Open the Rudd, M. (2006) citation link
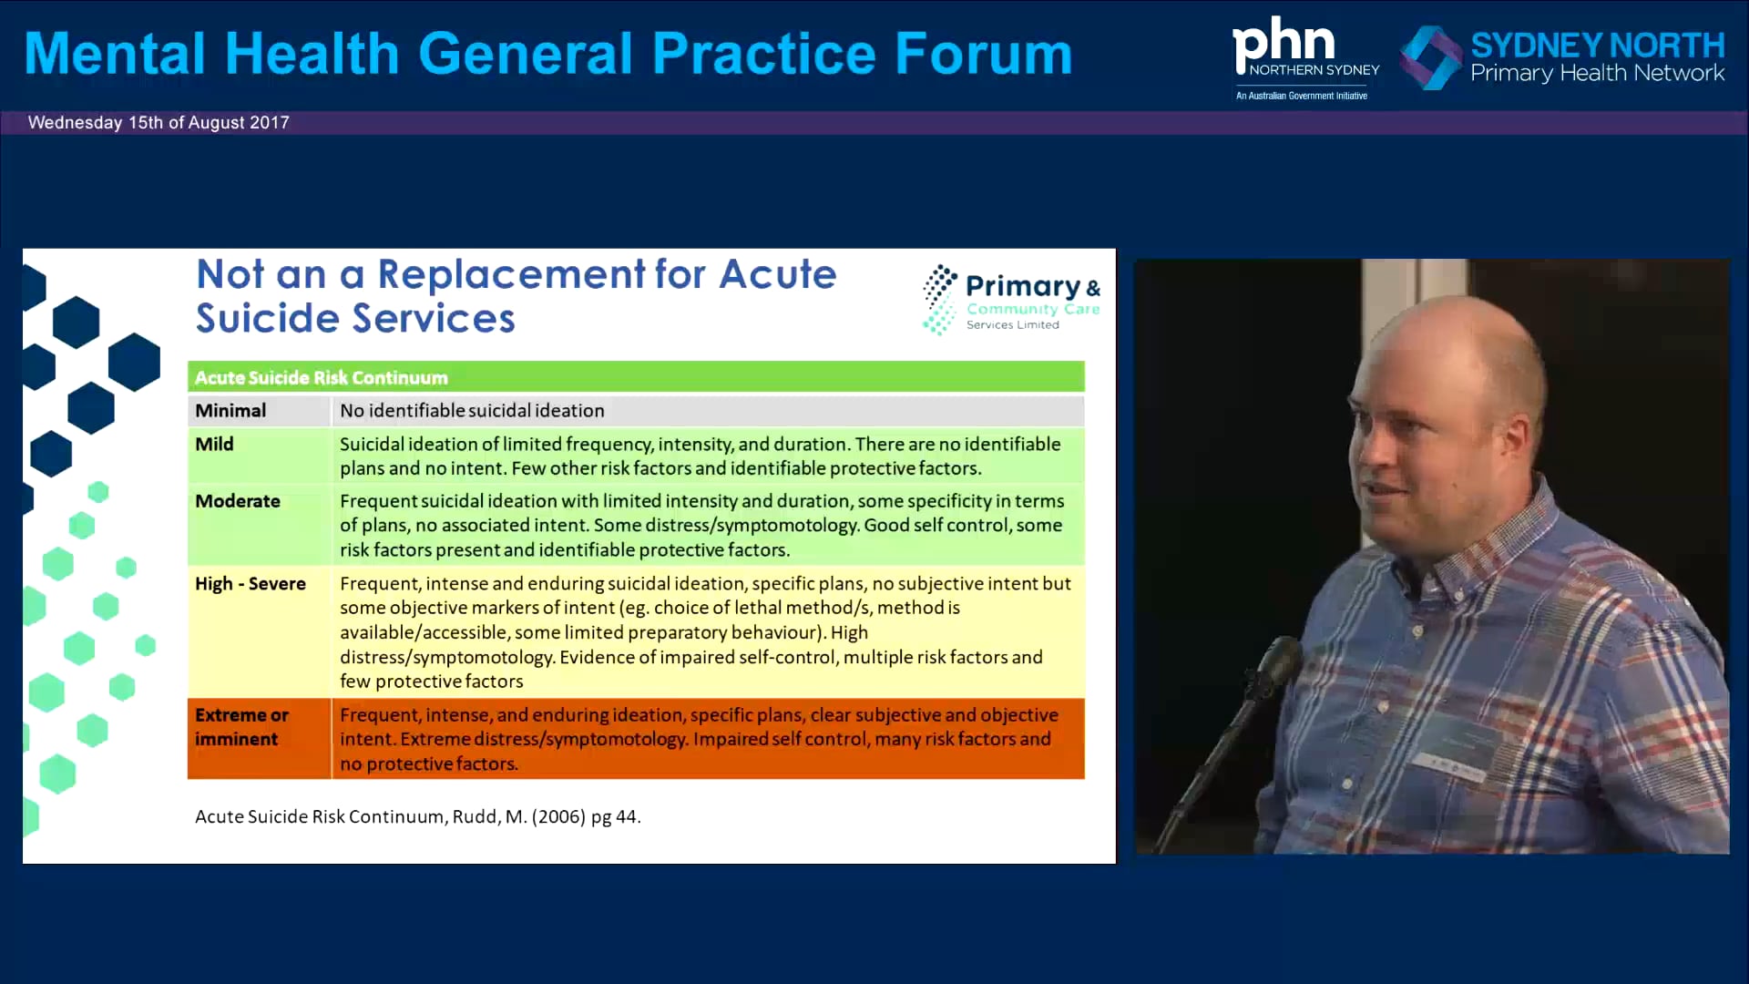This screenshot has height=984, width=1749. tap(418, 816)
